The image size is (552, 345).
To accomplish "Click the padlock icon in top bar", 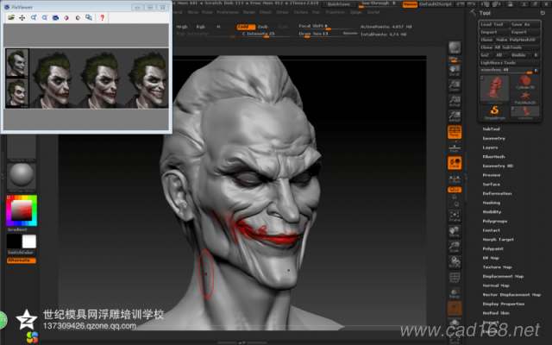I will [510, 4].
